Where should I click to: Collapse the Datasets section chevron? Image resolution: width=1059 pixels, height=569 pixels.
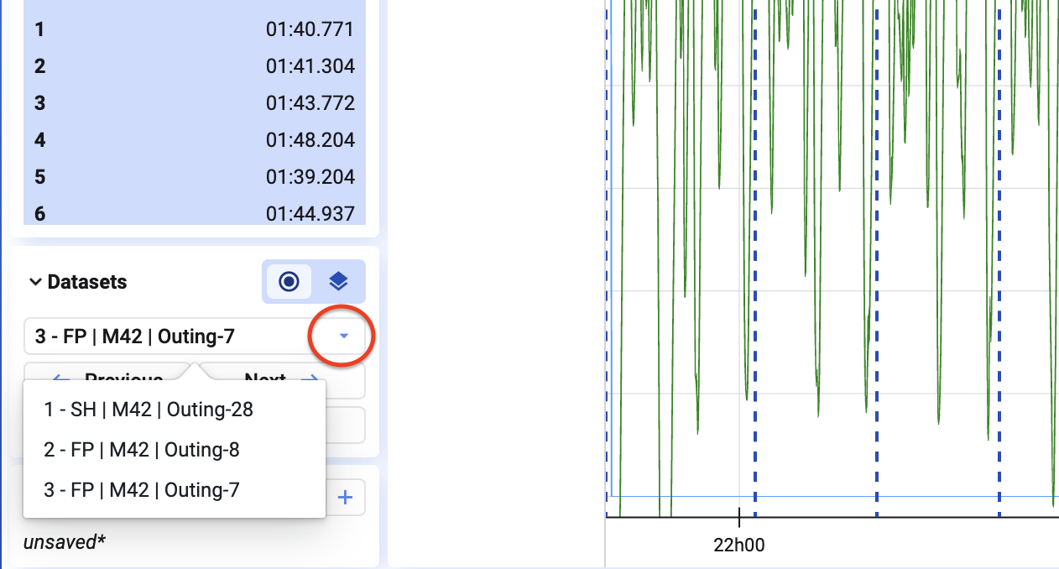coord(35,282)
